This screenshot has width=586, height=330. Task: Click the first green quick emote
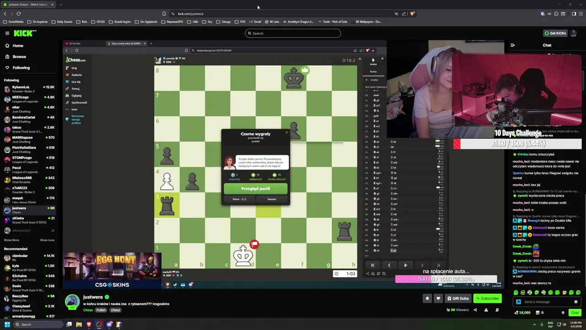point(516,292)
